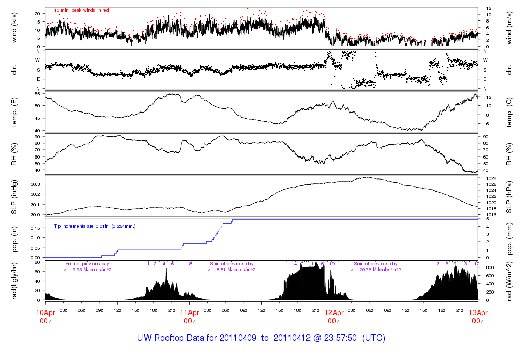Click the '10 min. peak winds in red' note
Screen dimensions: 523x358
pyautogui.click(x=82, y=10)
